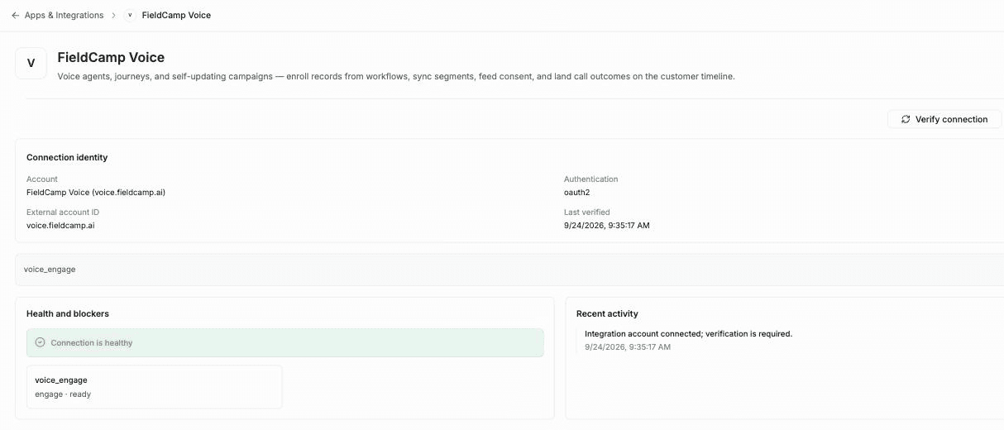1004x430 pixels.
Task: Click the Health and blockers heading
Action: pos(68,313)
